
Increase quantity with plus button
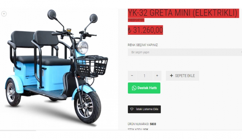157,76
